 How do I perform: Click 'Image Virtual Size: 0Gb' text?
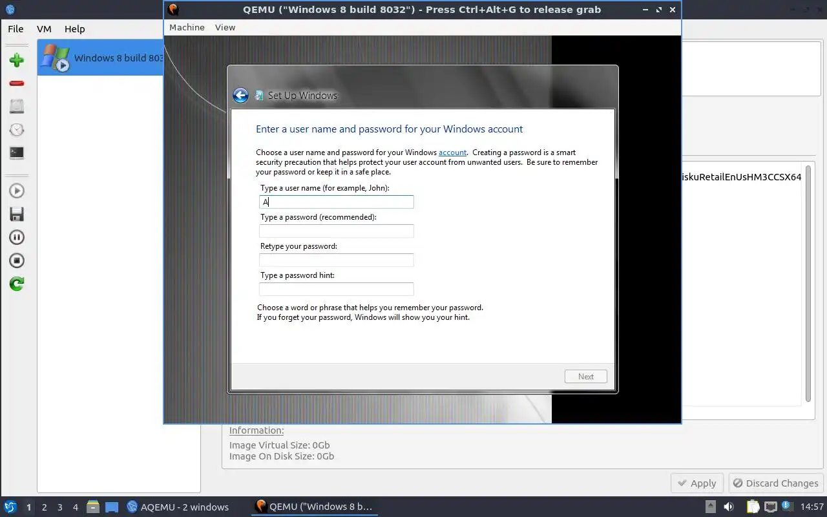click(280, 445)
